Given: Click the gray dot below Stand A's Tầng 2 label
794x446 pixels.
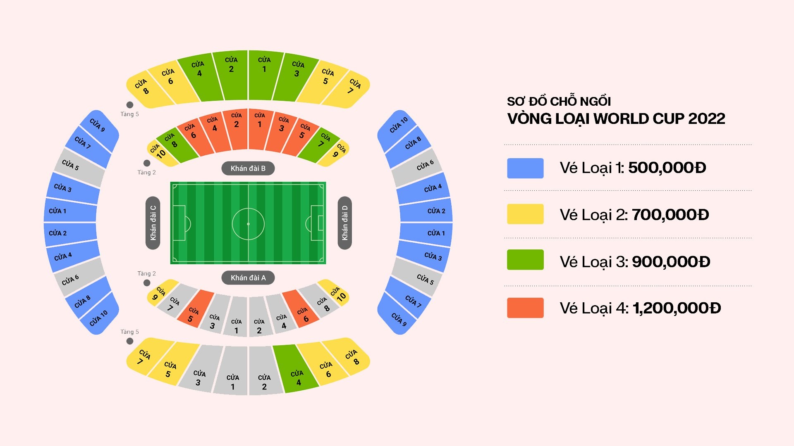Looking at the screenshot, I should [147, 283].
